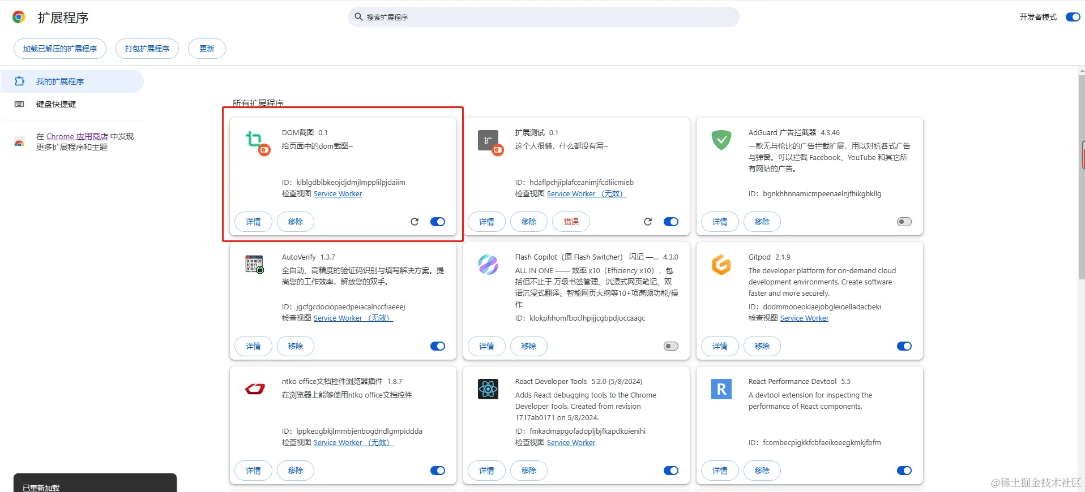Click the Chrome web store rainbow icon

tap(19, 142)
